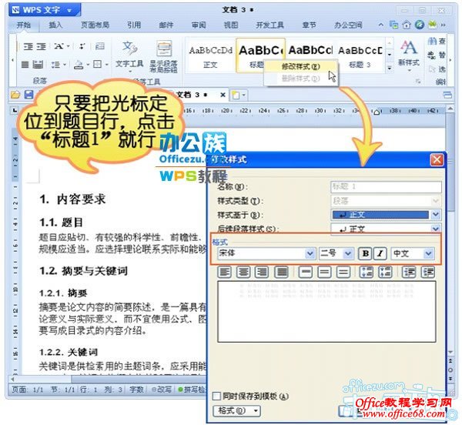Choose 修改样式(E) from the context menu

[x=300, y=66]
